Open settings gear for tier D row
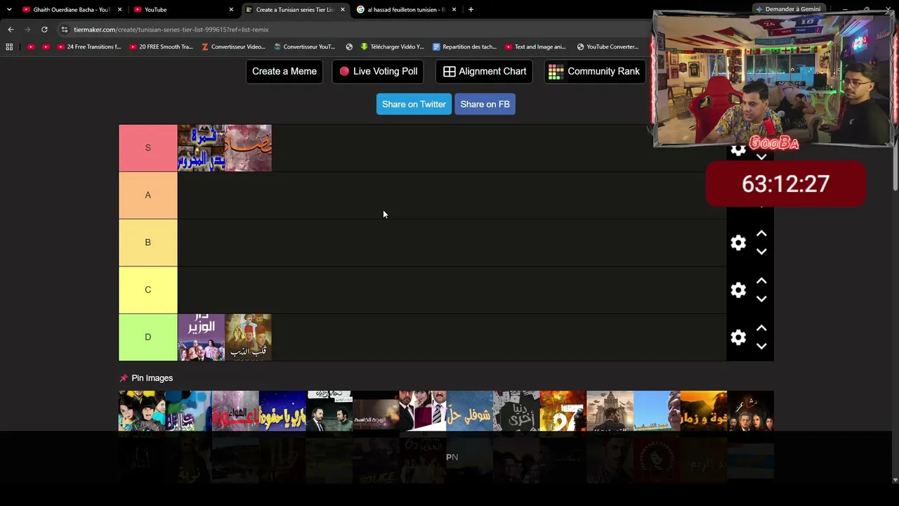The width and height of the screenshot is (899, 506). pos(738,337)
